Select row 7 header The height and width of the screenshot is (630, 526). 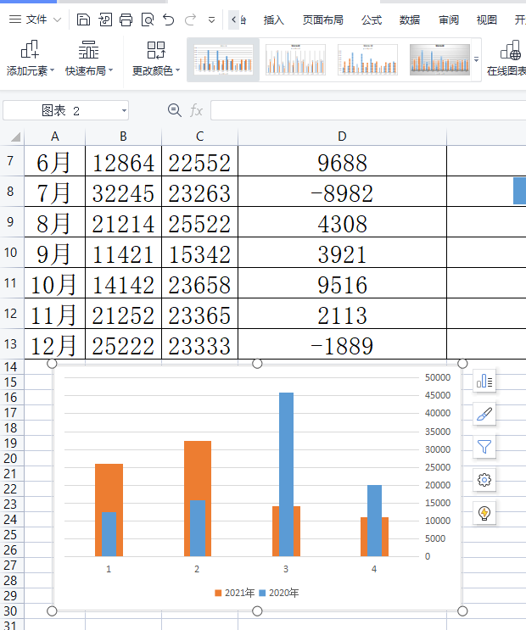10,161
